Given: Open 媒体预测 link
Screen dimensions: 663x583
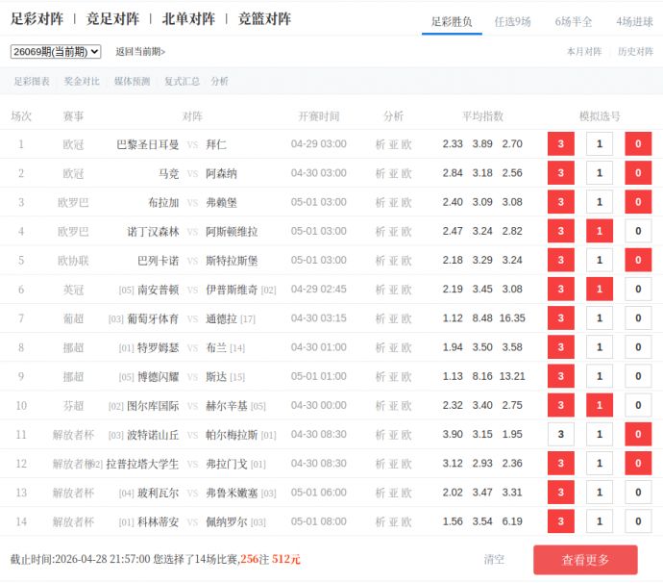Looking at the screenshot, I should pos(132,81).
